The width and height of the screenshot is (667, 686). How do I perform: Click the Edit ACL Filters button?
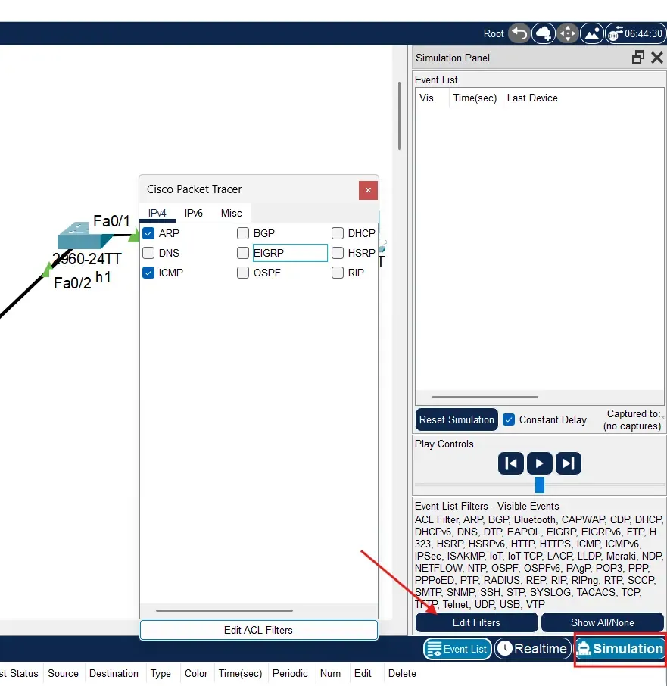[258, 630]
